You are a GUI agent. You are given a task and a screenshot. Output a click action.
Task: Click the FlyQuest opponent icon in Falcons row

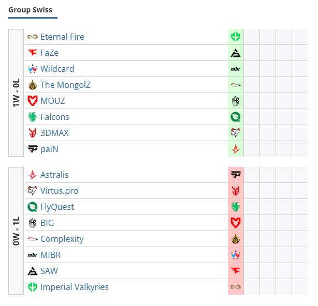(x=236, y=117)
